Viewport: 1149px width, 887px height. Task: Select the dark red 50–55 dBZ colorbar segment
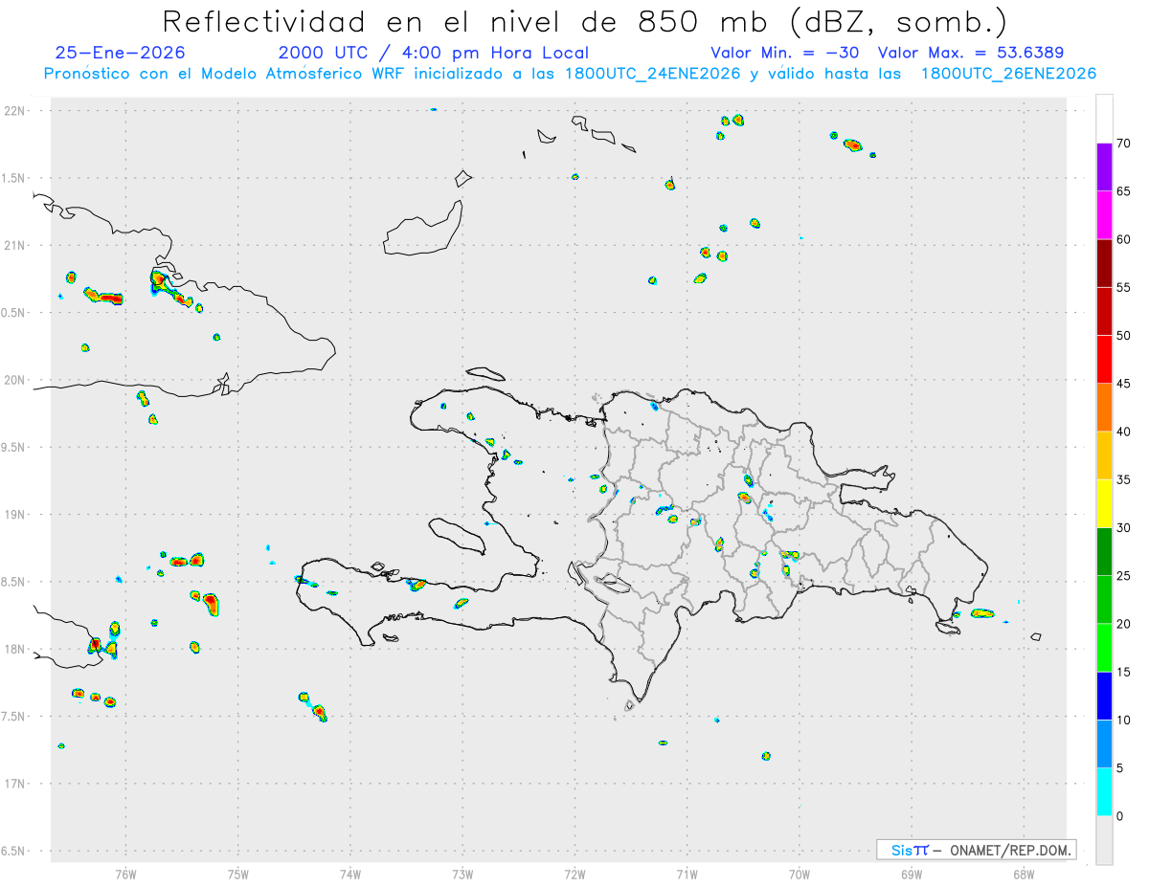[x=1104, y=311]
